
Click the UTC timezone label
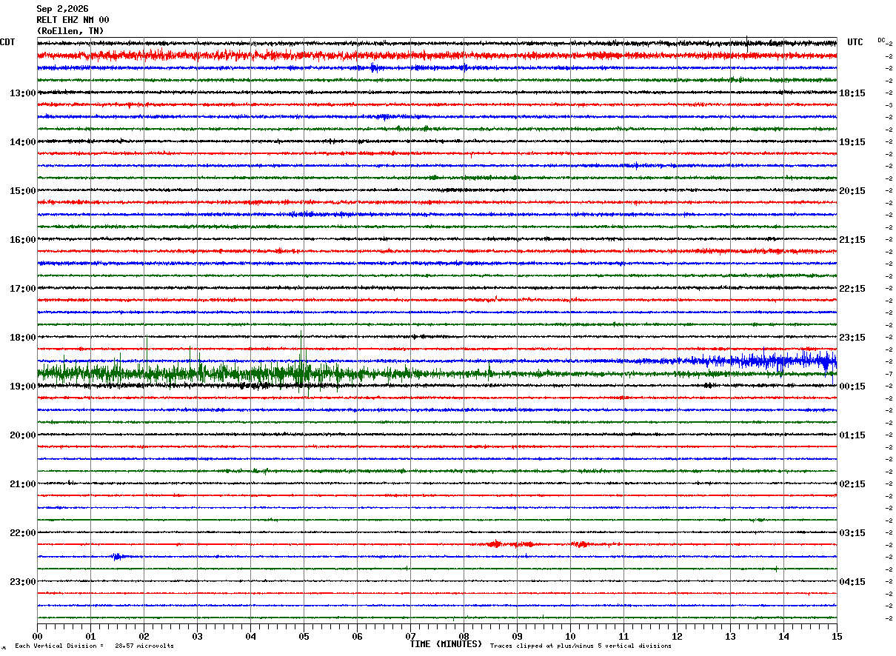coord(855,42)
